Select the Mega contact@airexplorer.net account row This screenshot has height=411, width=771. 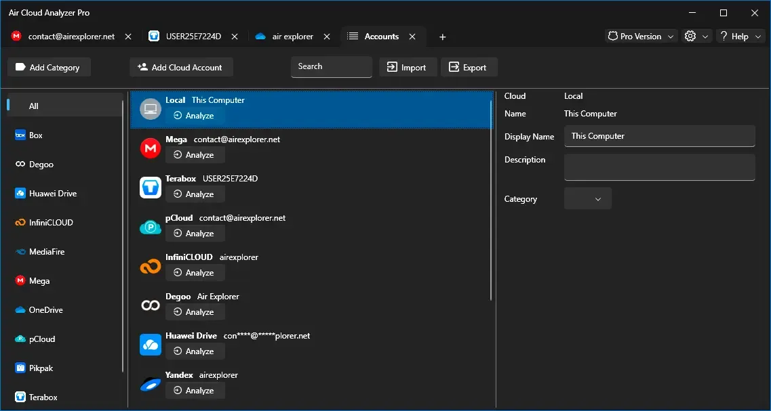(311, 148)
